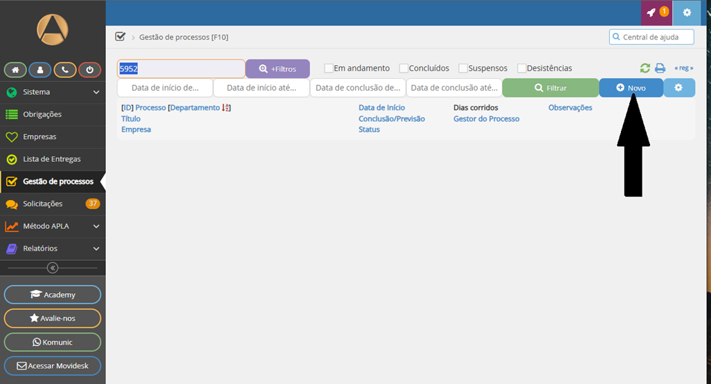Expand the Relatórios menu
This screenshot has width=711, height=384.
click(53, 248)
